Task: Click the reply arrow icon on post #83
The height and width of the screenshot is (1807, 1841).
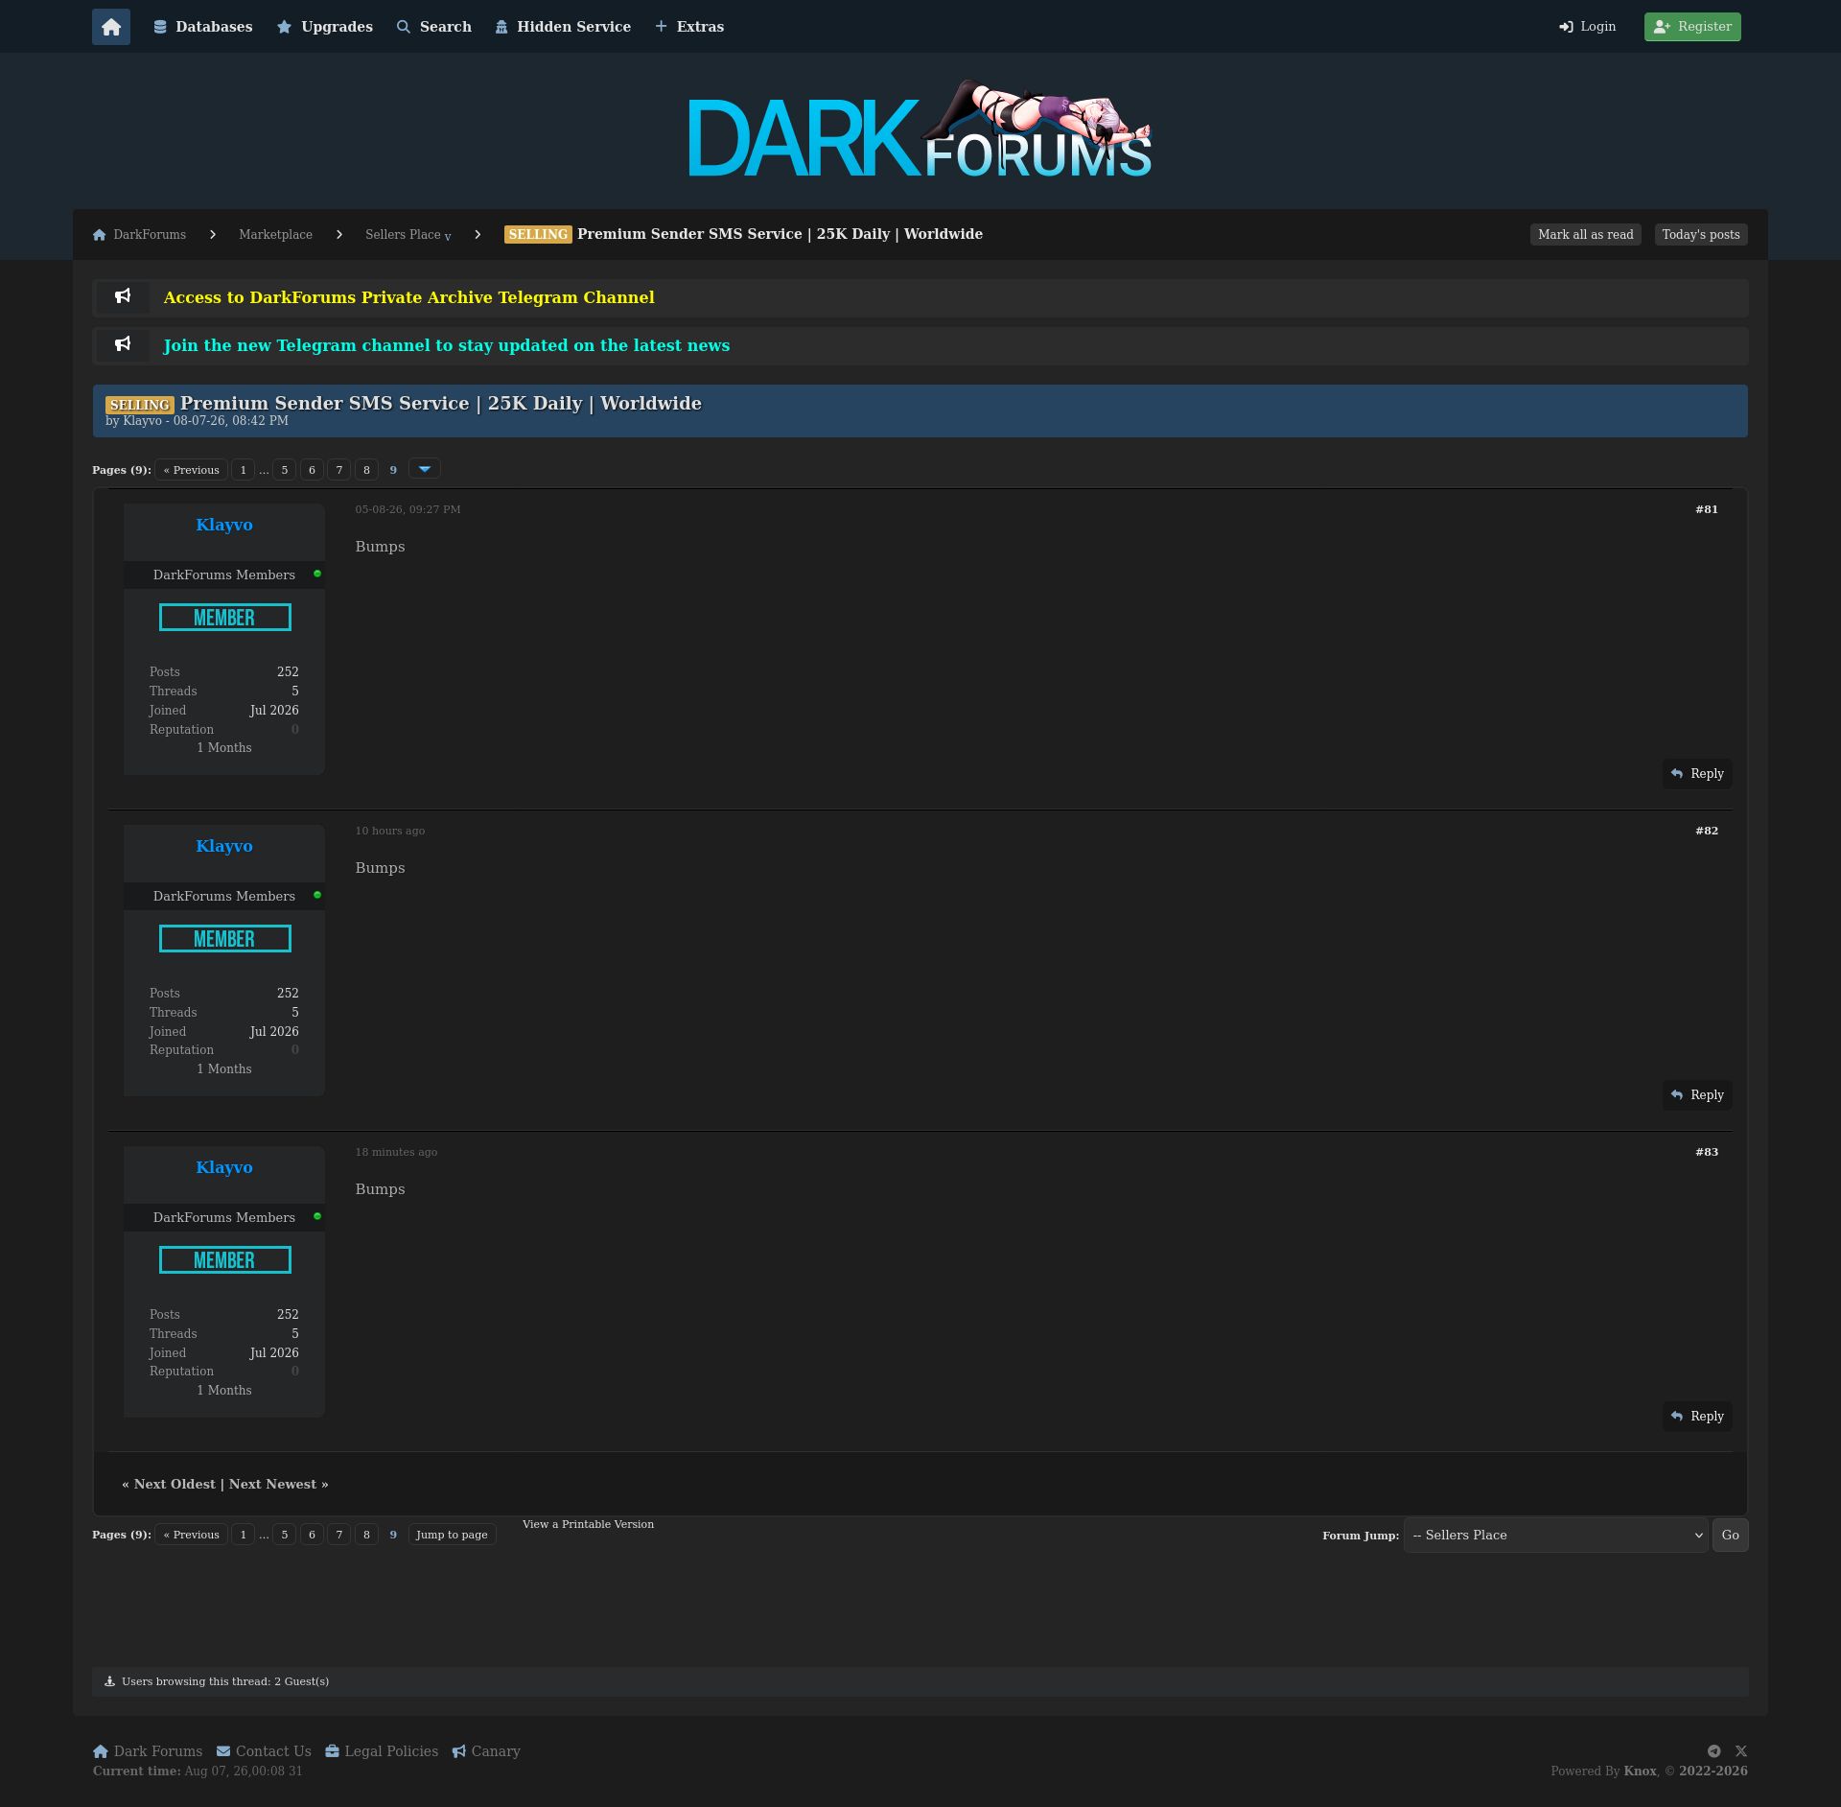Action: [x=1677, y=1417]
